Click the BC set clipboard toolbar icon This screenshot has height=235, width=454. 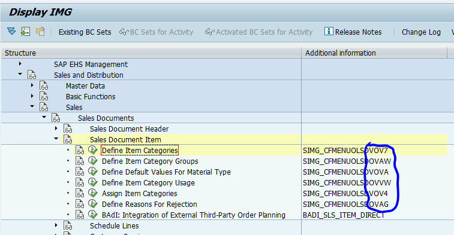pyautogui.click(x=40, y=32)
